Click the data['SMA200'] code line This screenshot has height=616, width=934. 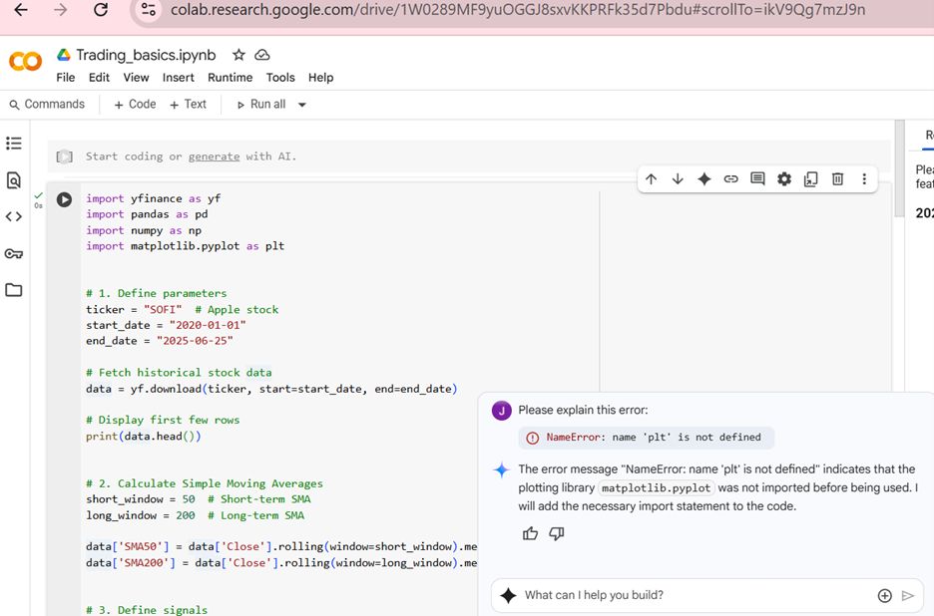280,562
